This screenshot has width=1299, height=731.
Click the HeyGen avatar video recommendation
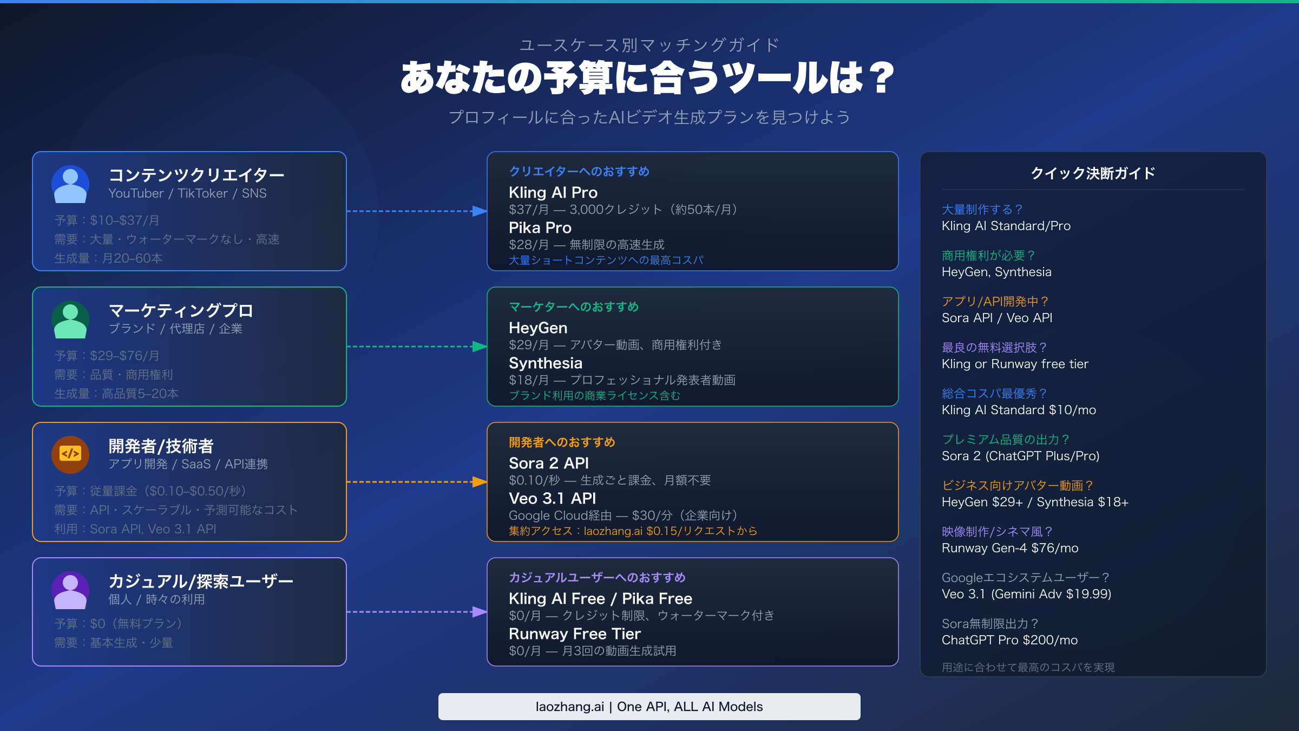point(537,328)
